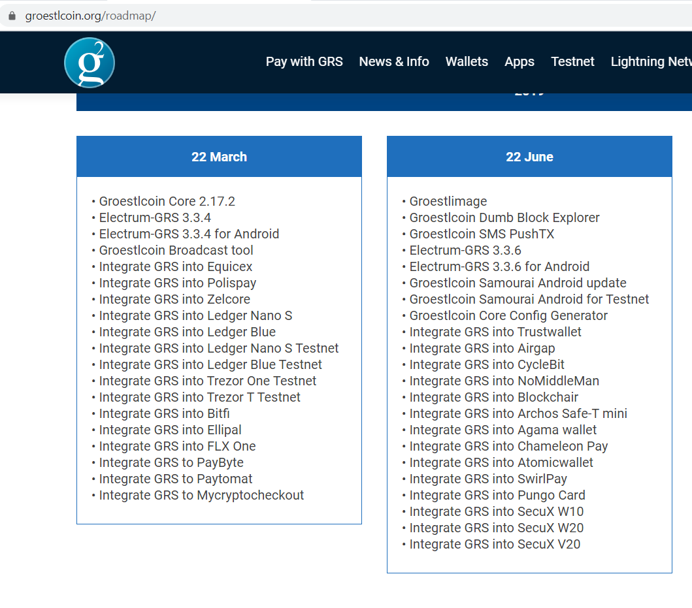Screen dimensions: 692x608
Task: Click Integrate GRS to PayByte
Action: pos(171,462)
